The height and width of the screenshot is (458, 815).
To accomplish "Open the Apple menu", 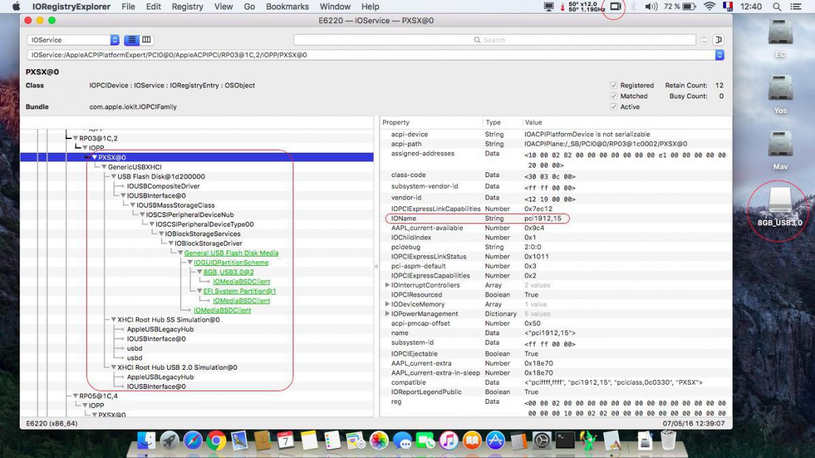I will [x=16, y=7].
